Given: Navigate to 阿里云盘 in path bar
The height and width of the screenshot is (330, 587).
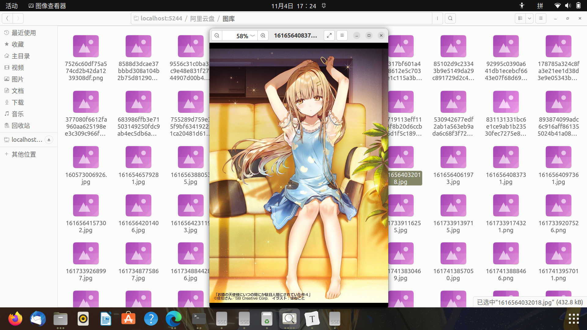Looking at the screenshot, I should (202, 19).
